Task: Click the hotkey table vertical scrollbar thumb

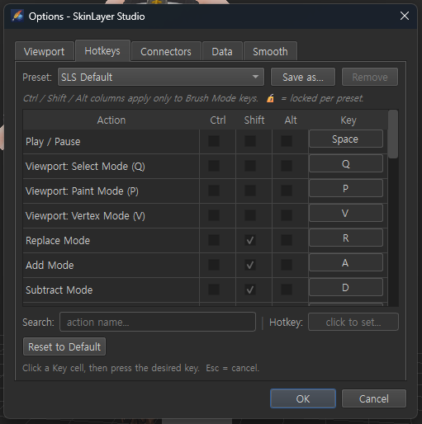Action: [393, 134]
